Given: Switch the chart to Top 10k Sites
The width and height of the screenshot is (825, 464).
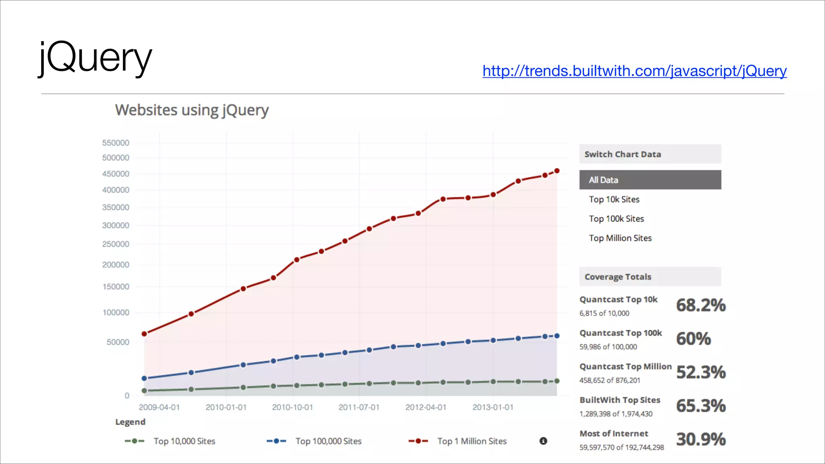Looking at the screenshot, I should tap(614, 199).
